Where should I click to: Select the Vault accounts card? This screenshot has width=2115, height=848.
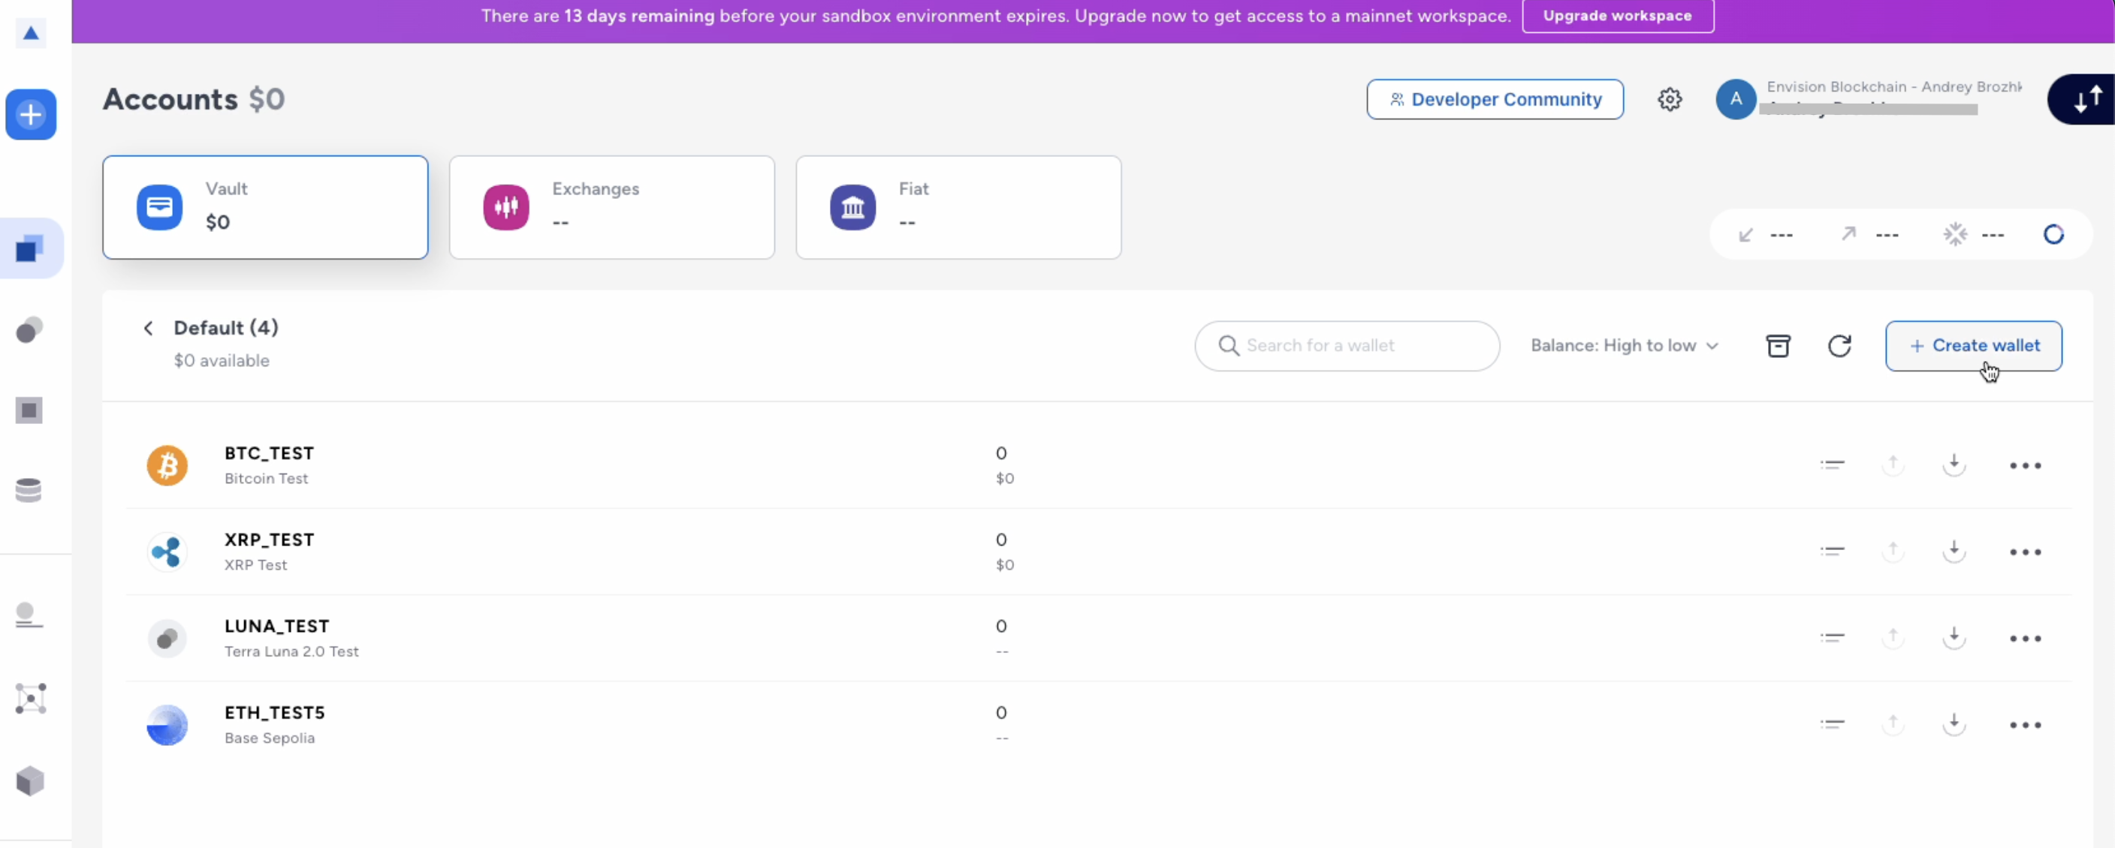(x=264, y=207)
